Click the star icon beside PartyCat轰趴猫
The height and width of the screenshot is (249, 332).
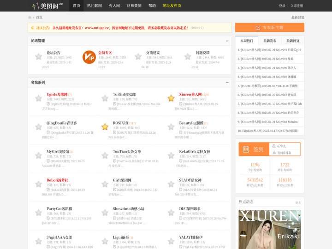[39, 213]
